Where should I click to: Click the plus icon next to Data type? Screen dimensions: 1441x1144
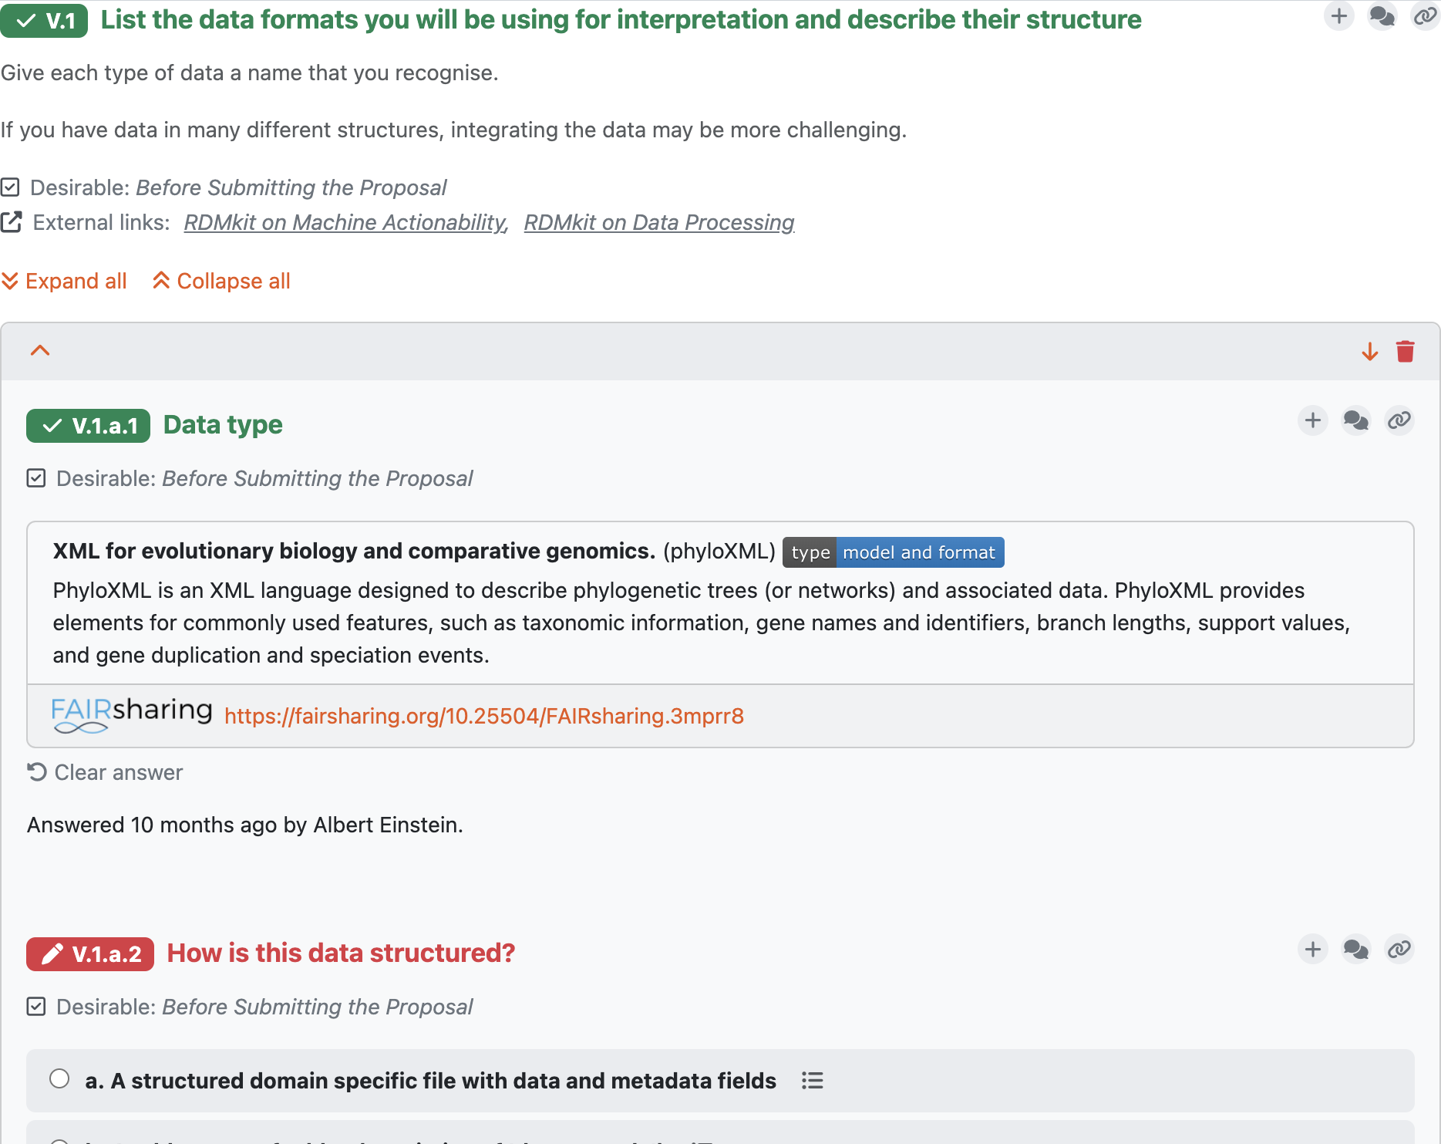pyautogui.click(x=1313, y=420)
